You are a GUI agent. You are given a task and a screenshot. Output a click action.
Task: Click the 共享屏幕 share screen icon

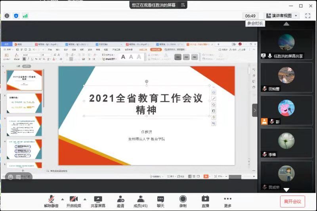pos(98,201)
